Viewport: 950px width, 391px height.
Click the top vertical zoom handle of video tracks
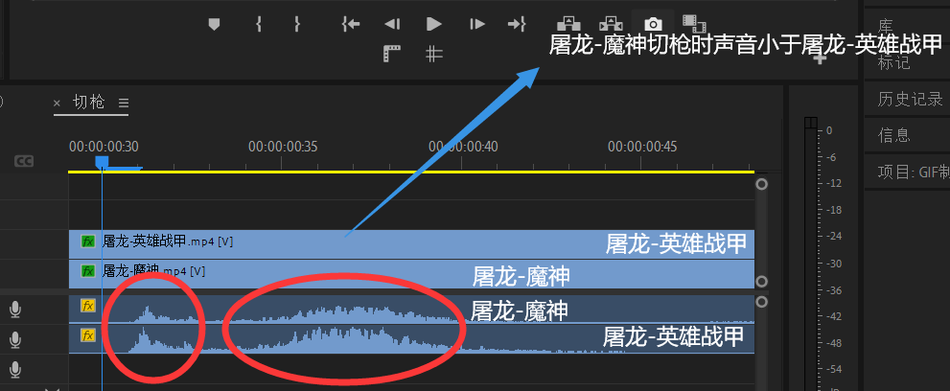click(x=761, y=183)
